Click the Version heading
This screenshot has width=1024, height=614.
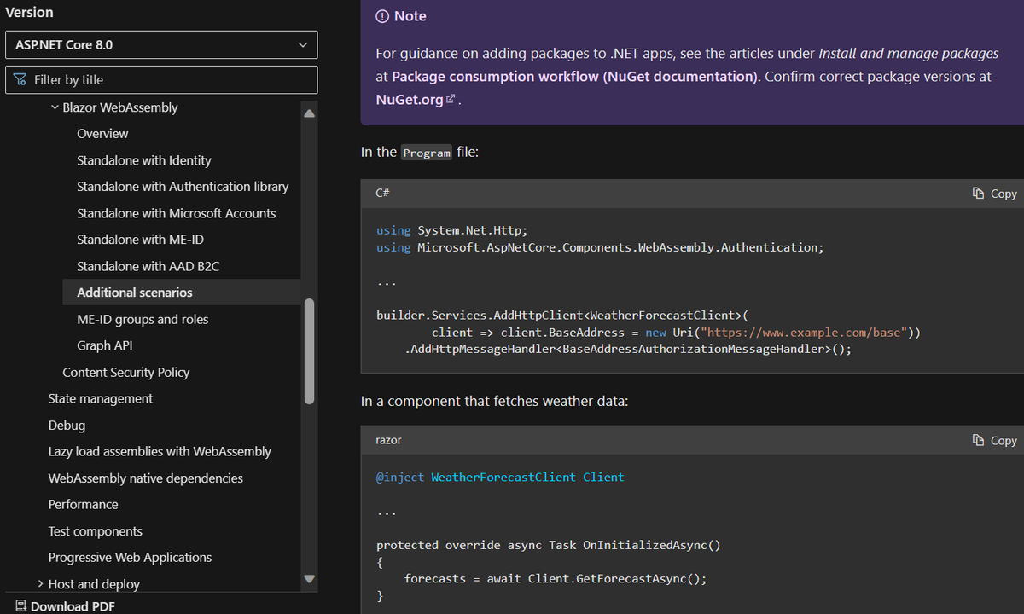click(29, 13)
